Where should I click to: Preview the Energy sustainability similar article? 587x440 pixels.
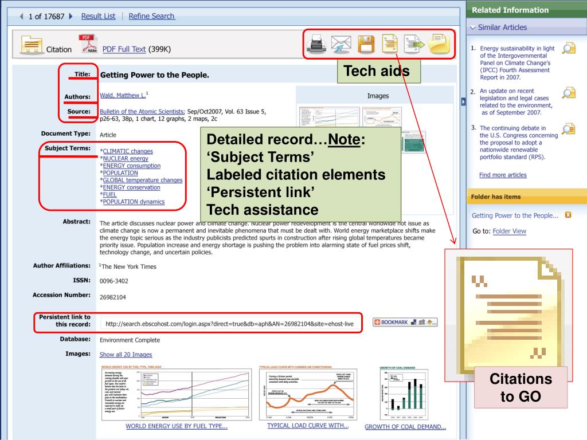pos(569,48)
